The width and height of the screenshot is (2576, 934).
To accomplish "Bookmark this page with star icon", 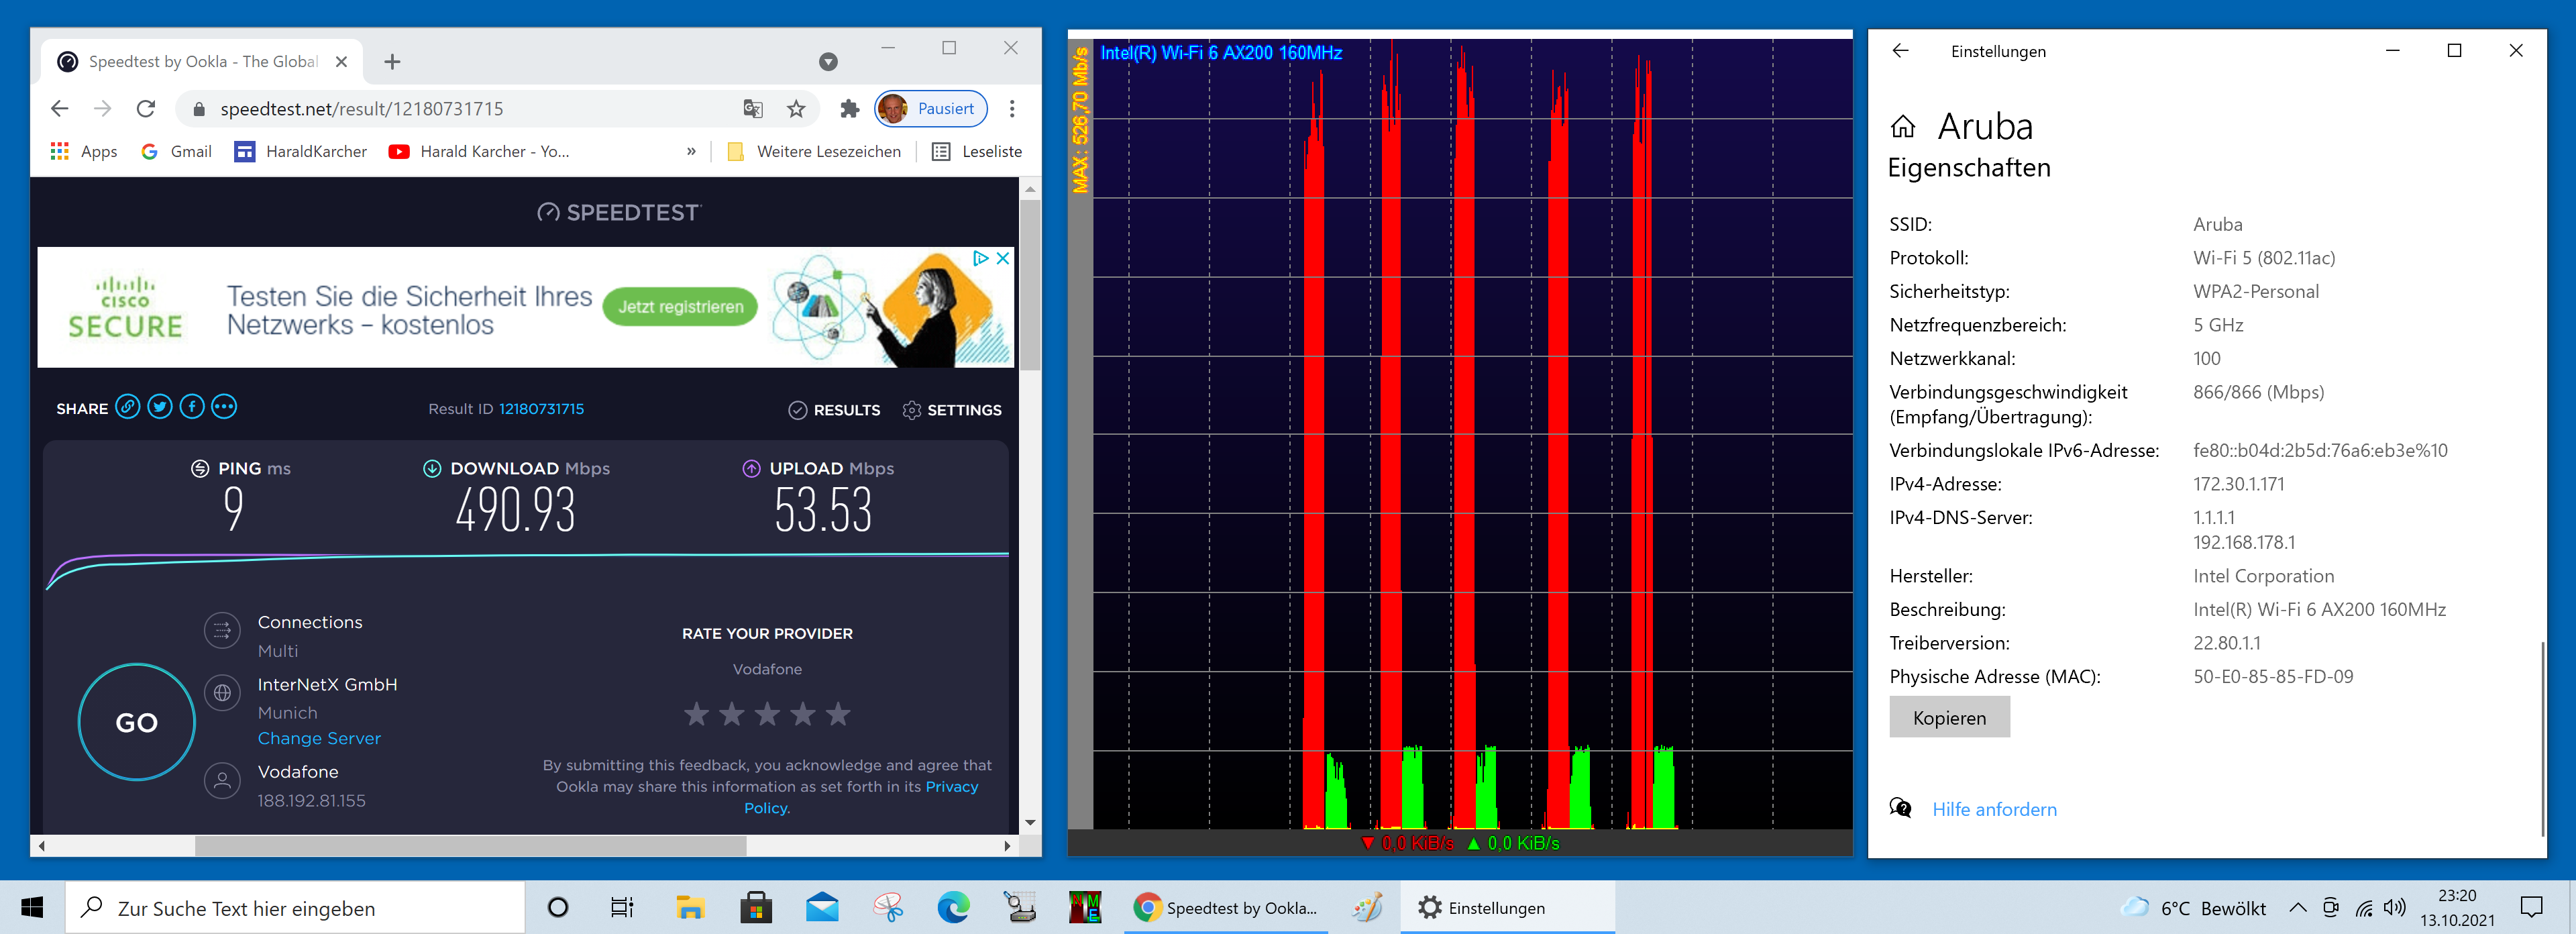I will (x=796, y=109).
